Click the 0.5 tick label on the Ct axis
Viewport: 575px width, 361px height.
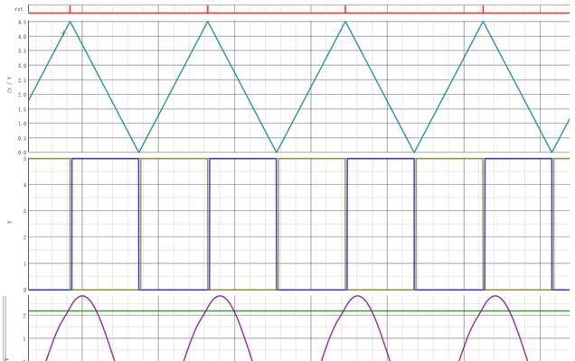click(x=22, y=138)
